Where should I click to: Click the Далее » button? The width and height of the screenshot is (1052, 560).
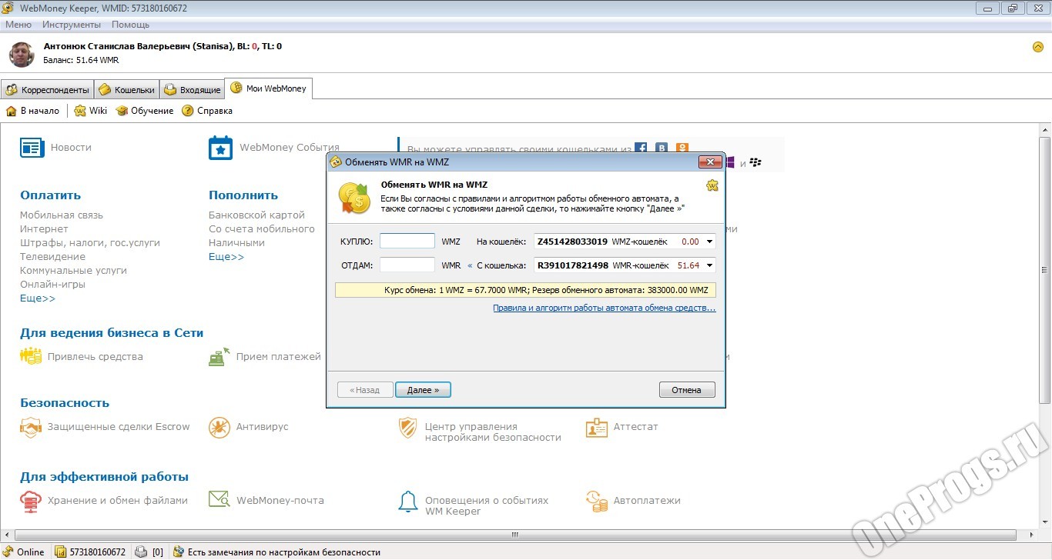pos(423,390)
